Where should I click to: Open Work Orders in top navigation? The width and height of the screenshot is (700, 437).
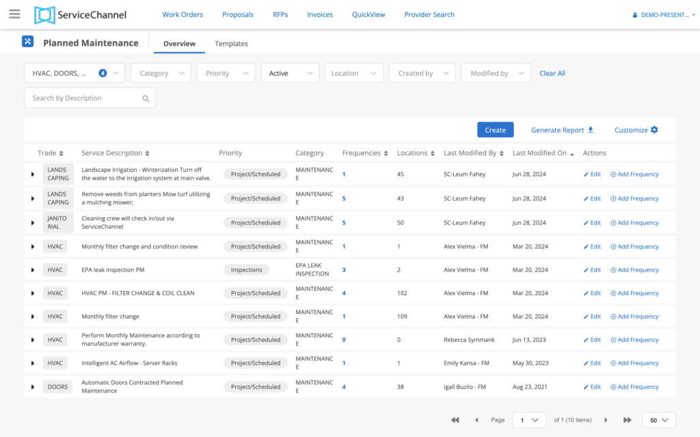[x=183, y=14]
